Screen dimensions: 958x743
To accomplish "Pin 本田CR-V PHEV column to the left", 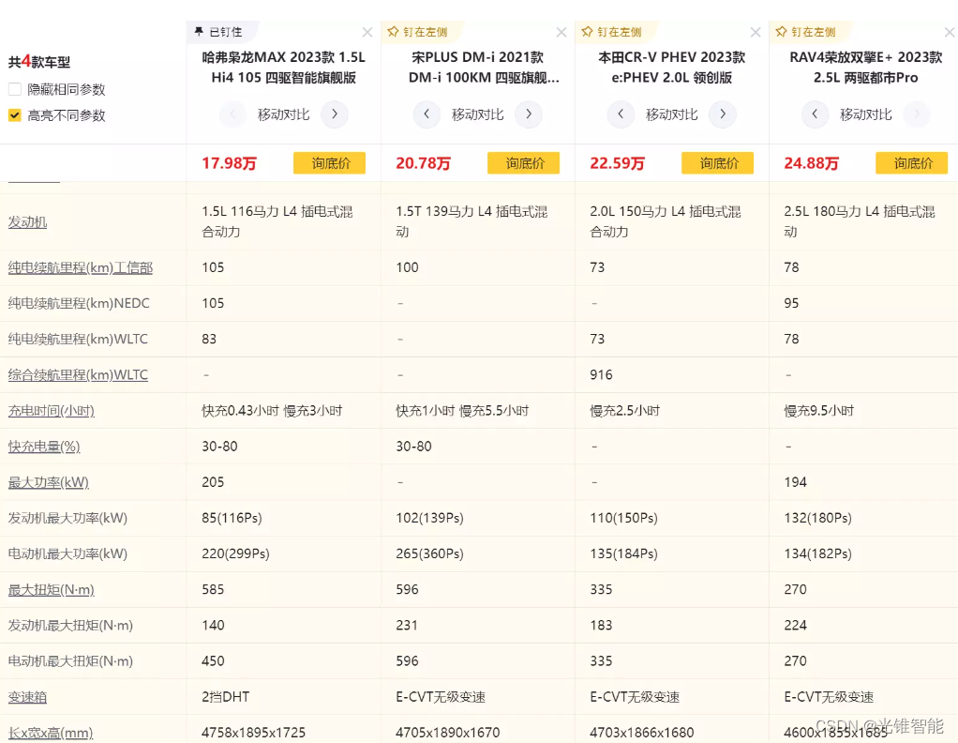I will tap(611, 32).
